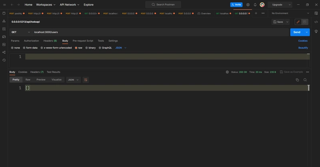Open the tab options ellipsis menu
The width and height of the screenshot is (320, 167).
(x=263, y=13)
